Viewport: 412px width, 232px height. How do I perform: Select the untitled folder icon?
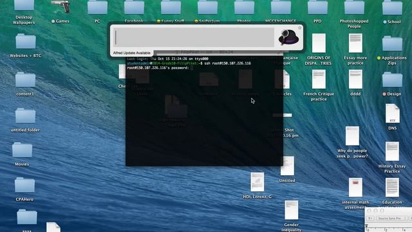coord(25,116)
